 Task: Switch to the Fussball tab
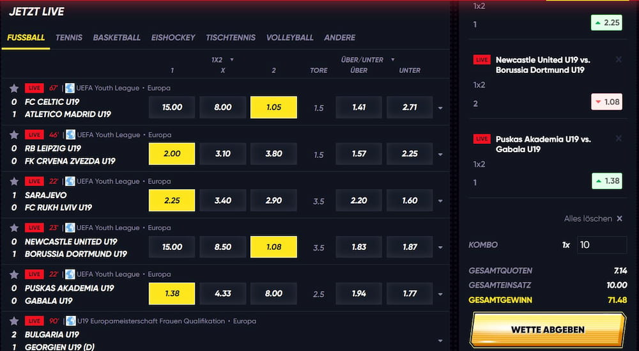[26, 38]
